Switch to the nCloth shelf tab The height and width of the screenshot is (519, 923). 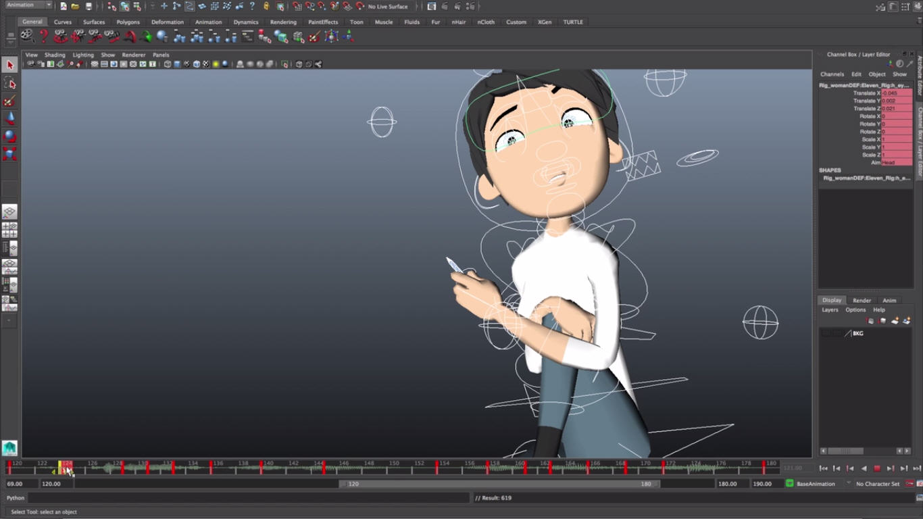pos(486,22)
